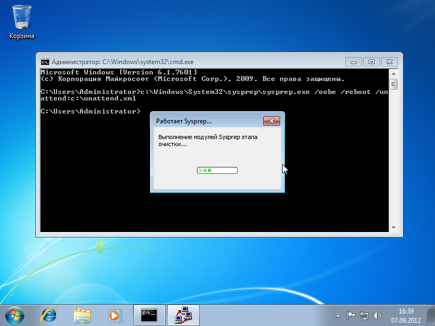This screenshot has height=326, width=435.
Task: Launch Internet Explorer from the taskbar
Action: coord(49,316)
